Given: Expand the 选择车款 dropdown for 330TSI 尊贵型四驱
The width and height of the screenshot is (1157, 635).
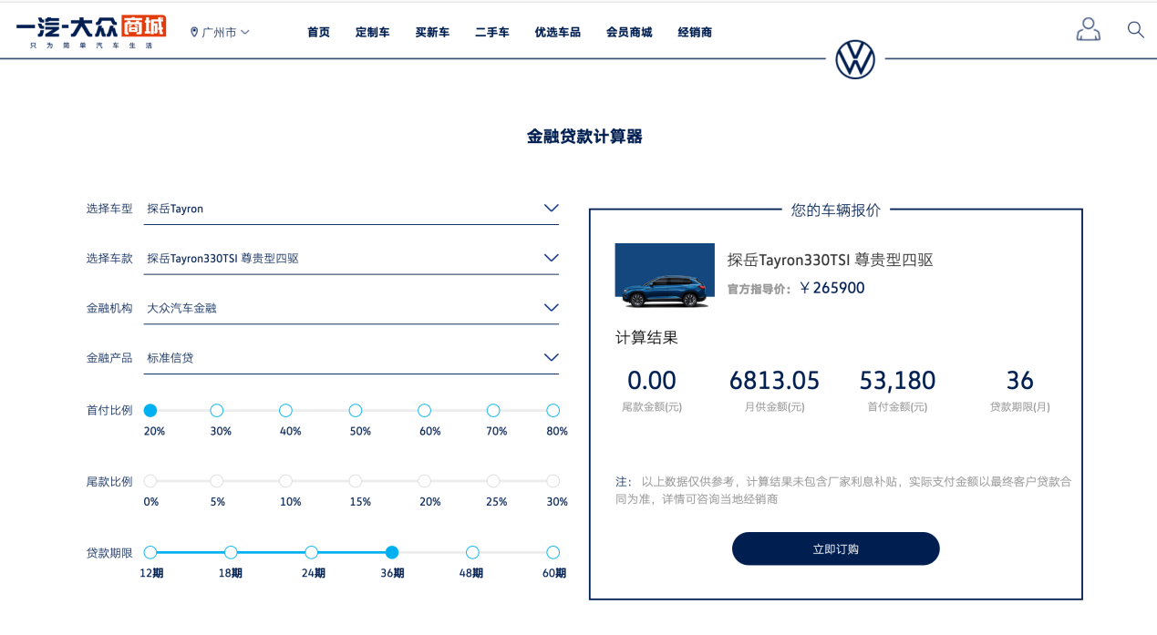Looking at the screenshot, I should pos(352,258).
